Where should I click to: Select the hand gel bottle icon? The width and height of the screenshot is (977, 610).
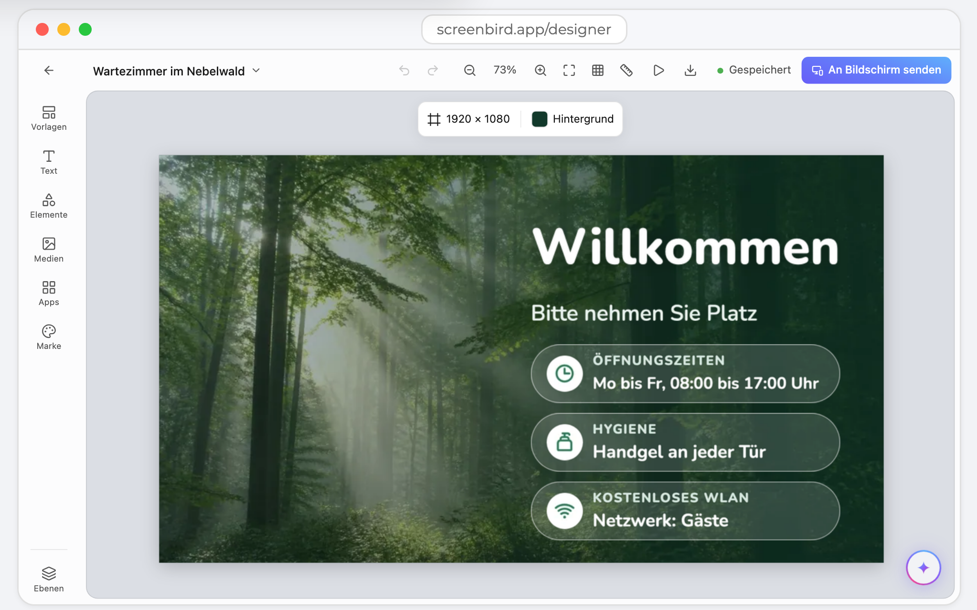(x=565, y=442)
